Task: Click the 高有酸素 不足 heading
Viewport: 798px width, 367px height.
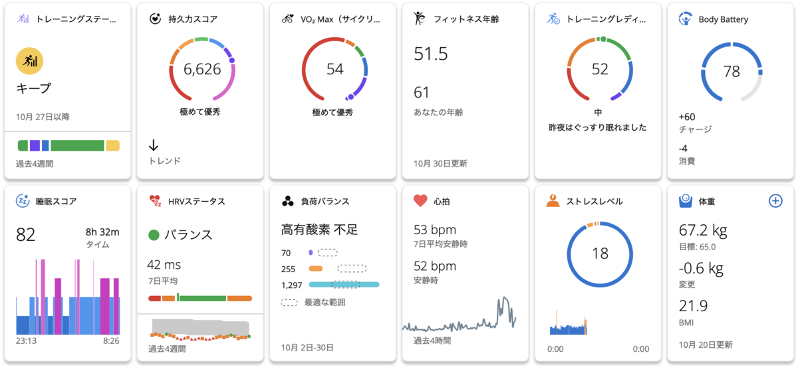Action: [x=320, y=230]
